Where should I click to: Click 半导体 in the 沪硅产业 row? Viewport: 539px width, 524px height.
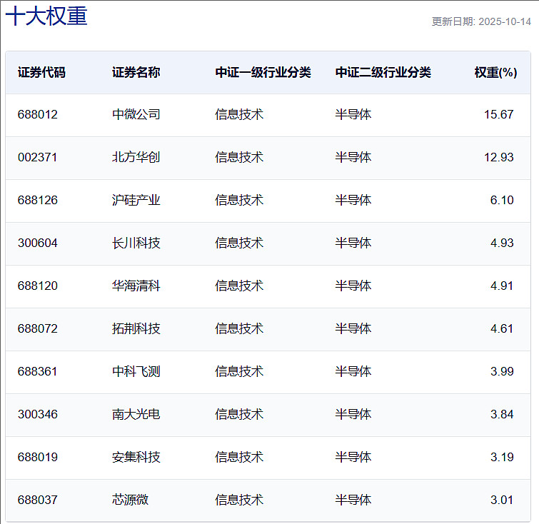[x=353, y=200]
